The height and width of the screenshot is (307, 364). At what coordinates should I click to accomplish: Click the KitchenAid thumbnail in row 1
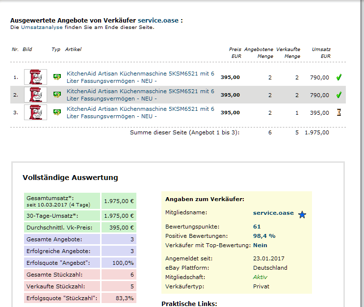coord(35,77)
